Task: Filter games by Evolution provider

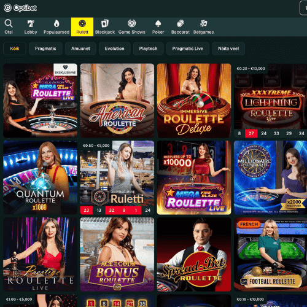Action: [115, 49]
